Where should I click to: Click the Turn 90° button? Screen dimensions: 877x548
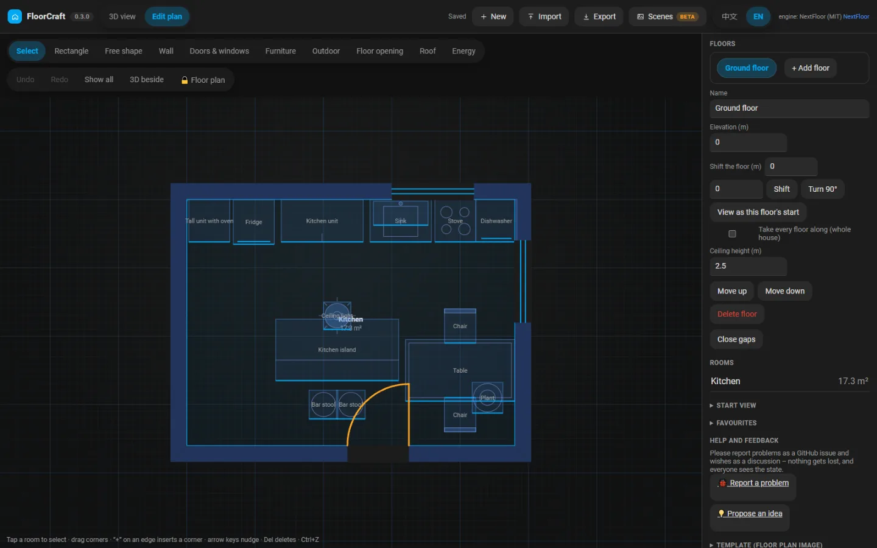click(x=822, y=189)
